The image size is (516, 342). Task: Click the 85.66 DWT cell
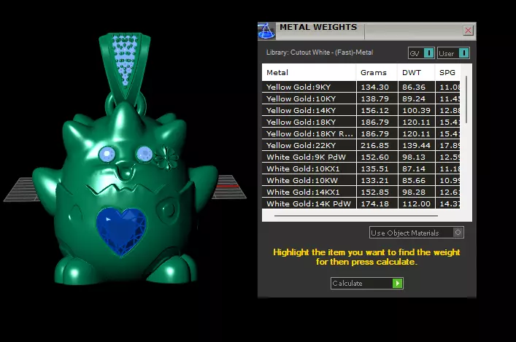point(416,180)
